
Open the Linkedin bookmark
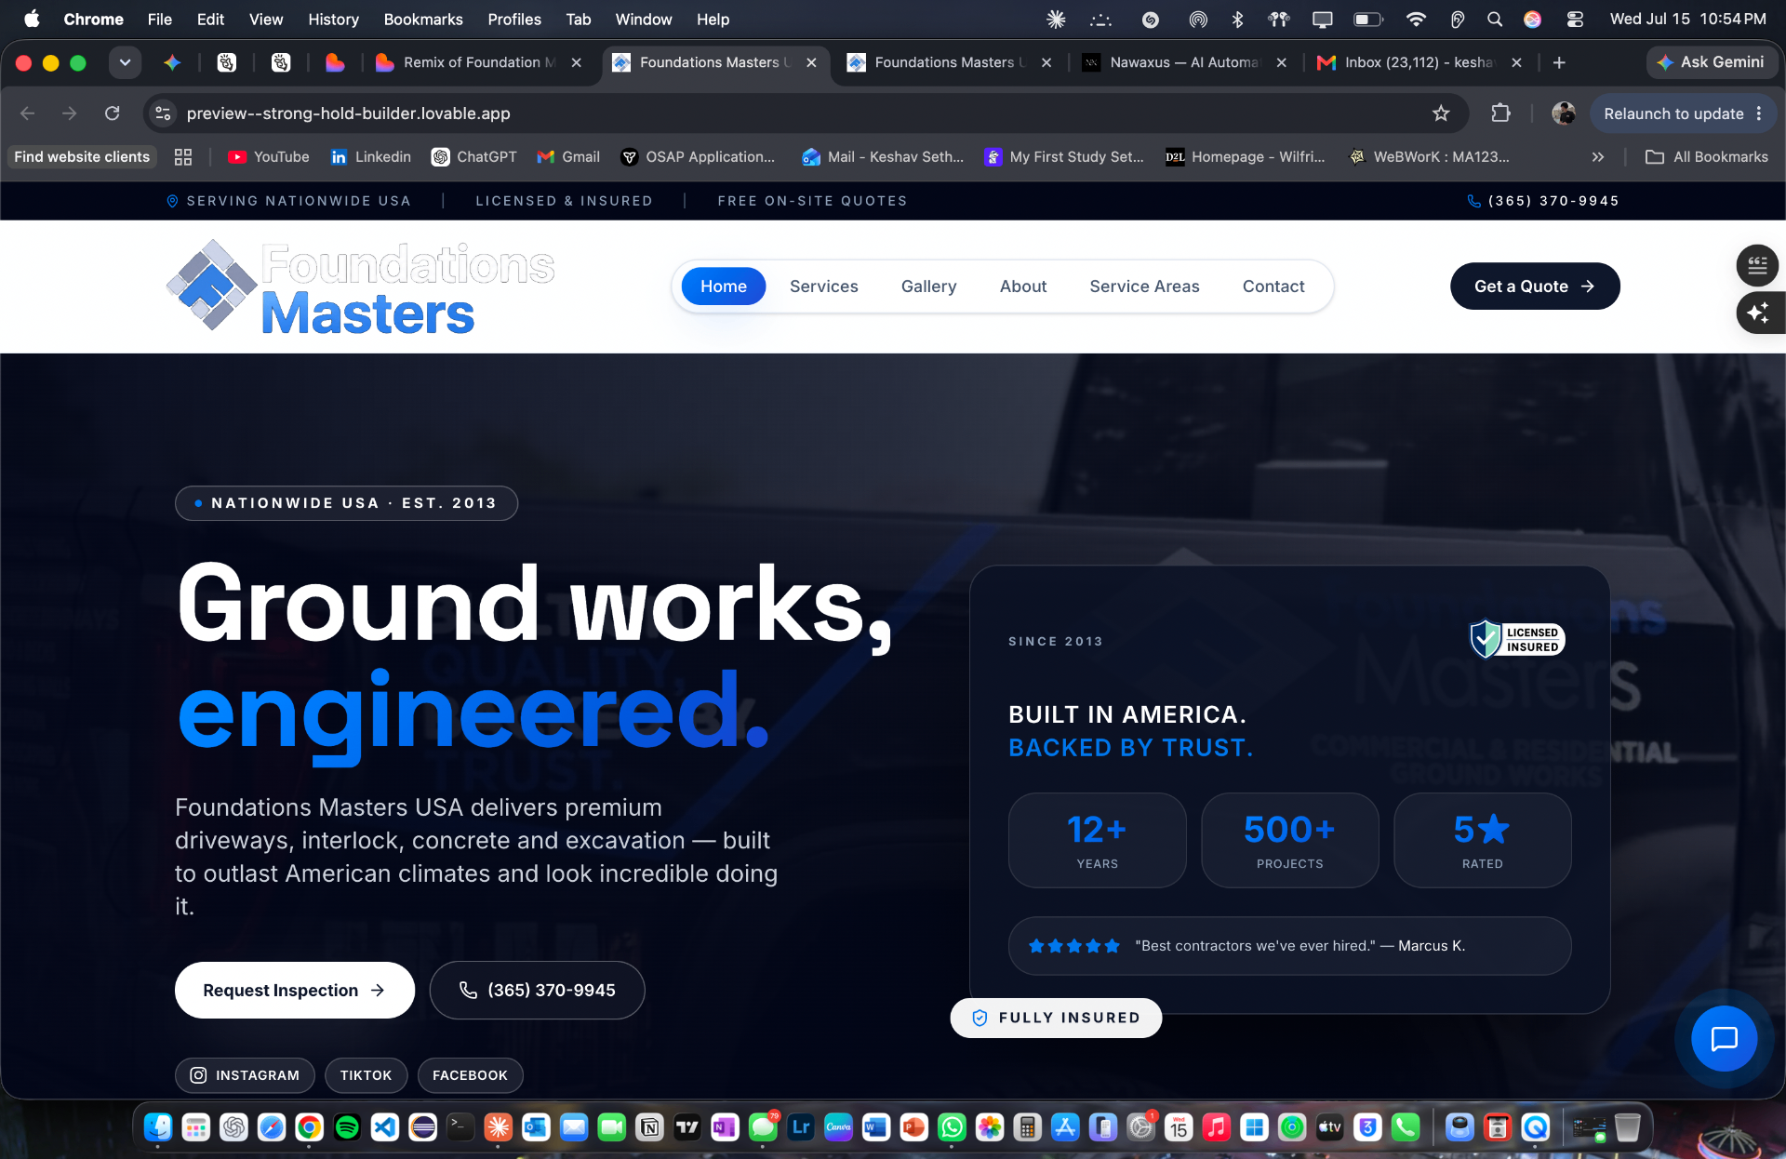click(x=370, y=157)
